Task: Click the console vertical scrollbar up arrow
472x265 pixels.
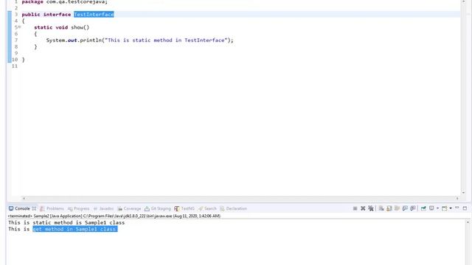Action: coord(468,222)
